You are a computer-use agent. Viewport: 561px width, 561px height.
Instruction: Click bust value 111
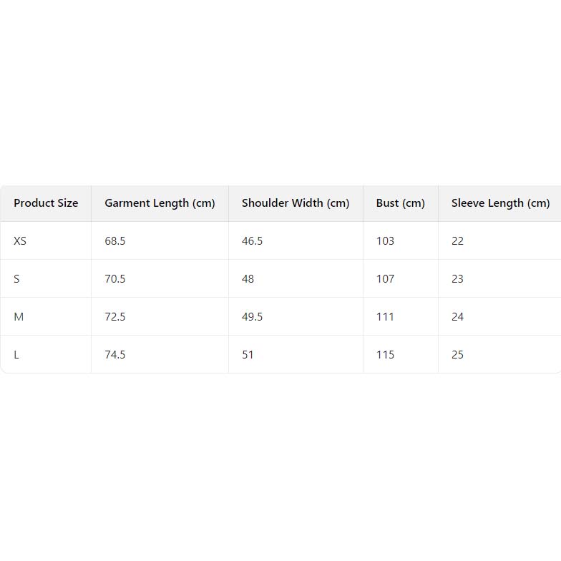pyautogui.click(x=385, y=317)
